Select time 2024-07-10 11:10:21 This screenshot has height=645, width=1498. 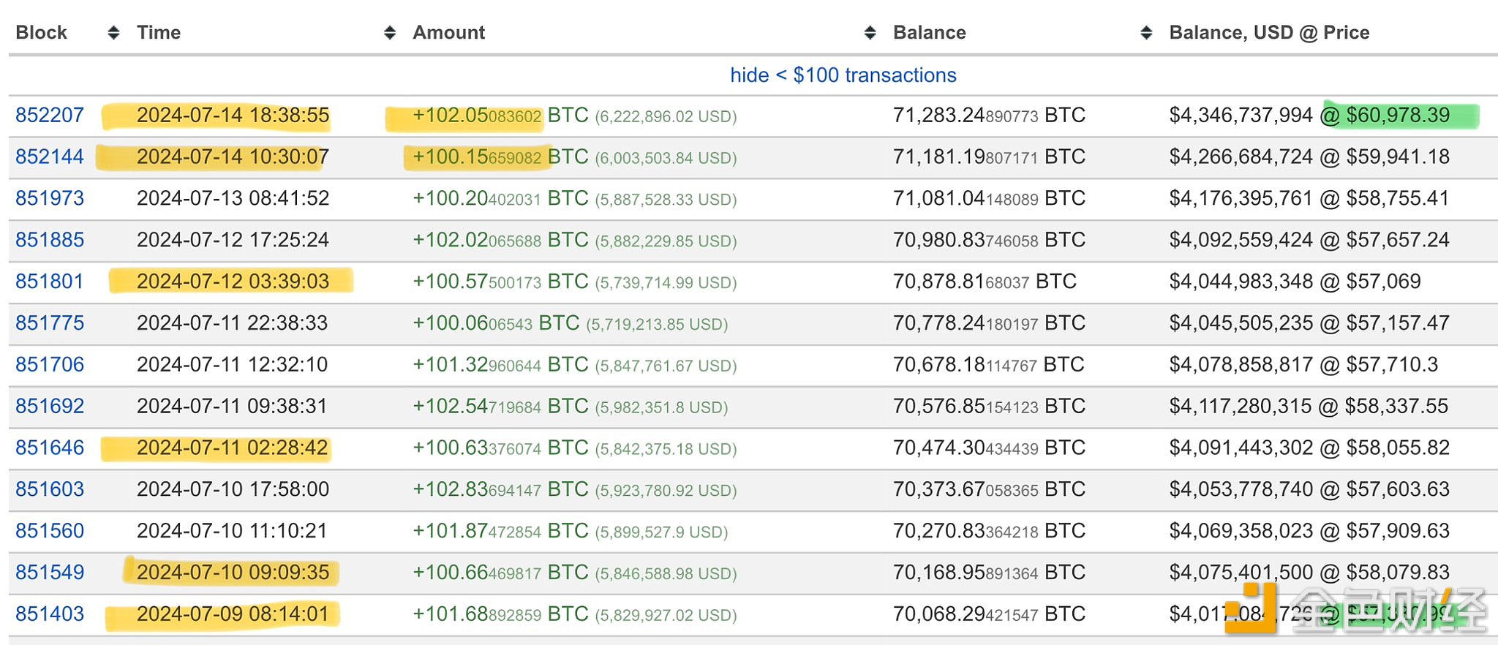(232, 532)
